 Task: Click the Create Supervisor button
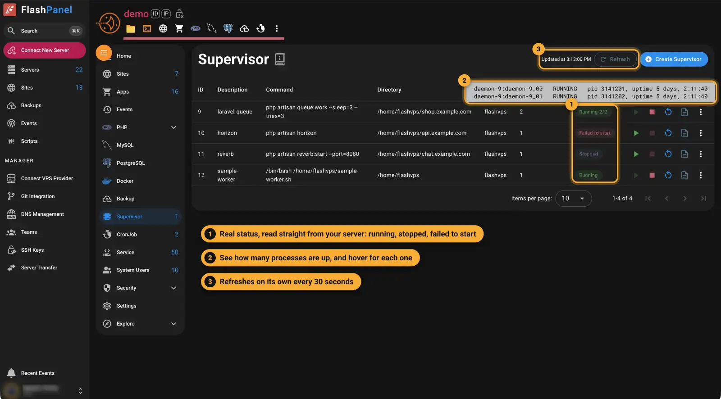(x=674, y=59)
